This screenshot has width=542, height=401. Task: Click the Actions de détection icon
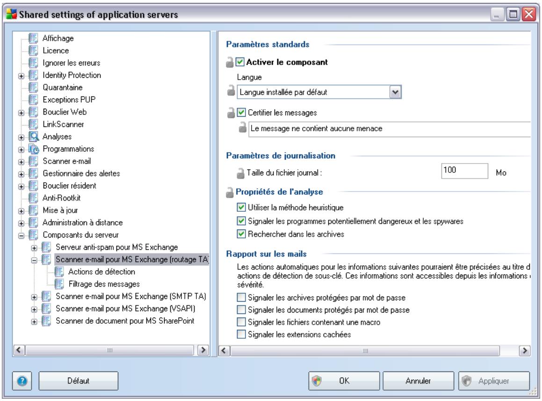(x=59, y=272)
